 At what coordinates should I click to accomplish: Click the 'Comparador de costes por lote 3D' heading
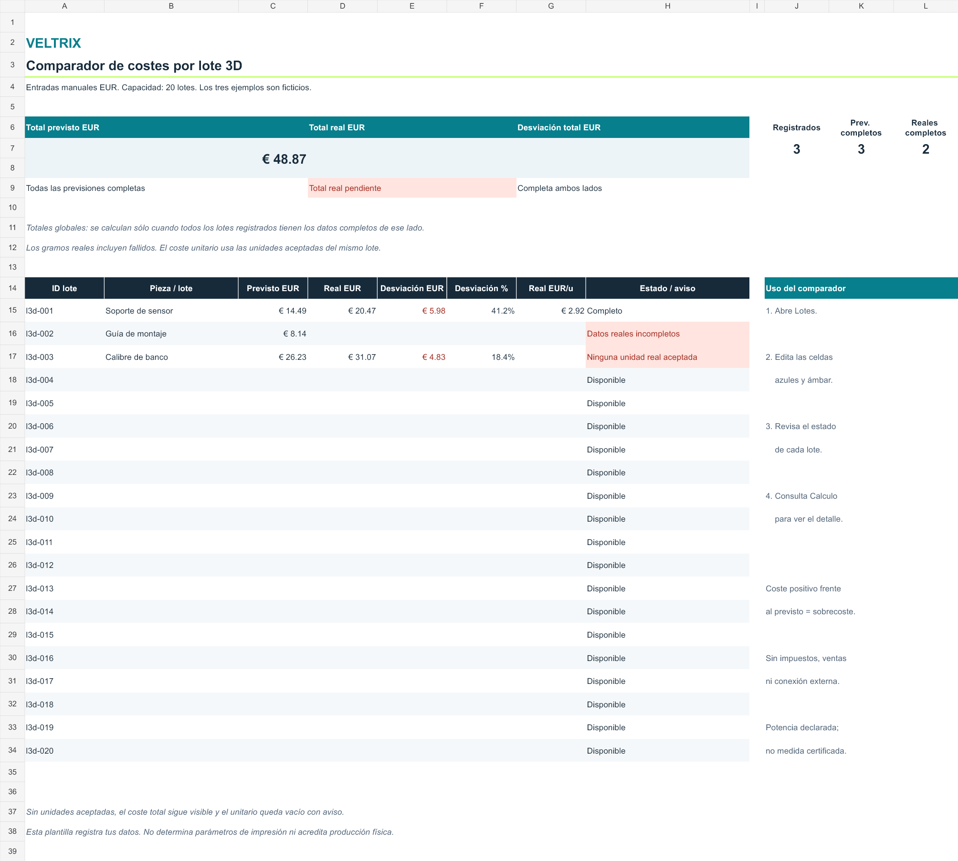(134, 65)
